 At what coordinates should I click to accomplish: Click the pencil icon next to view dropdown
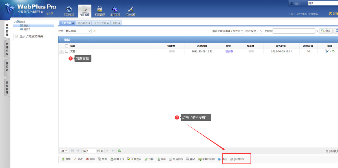point(94,31)
